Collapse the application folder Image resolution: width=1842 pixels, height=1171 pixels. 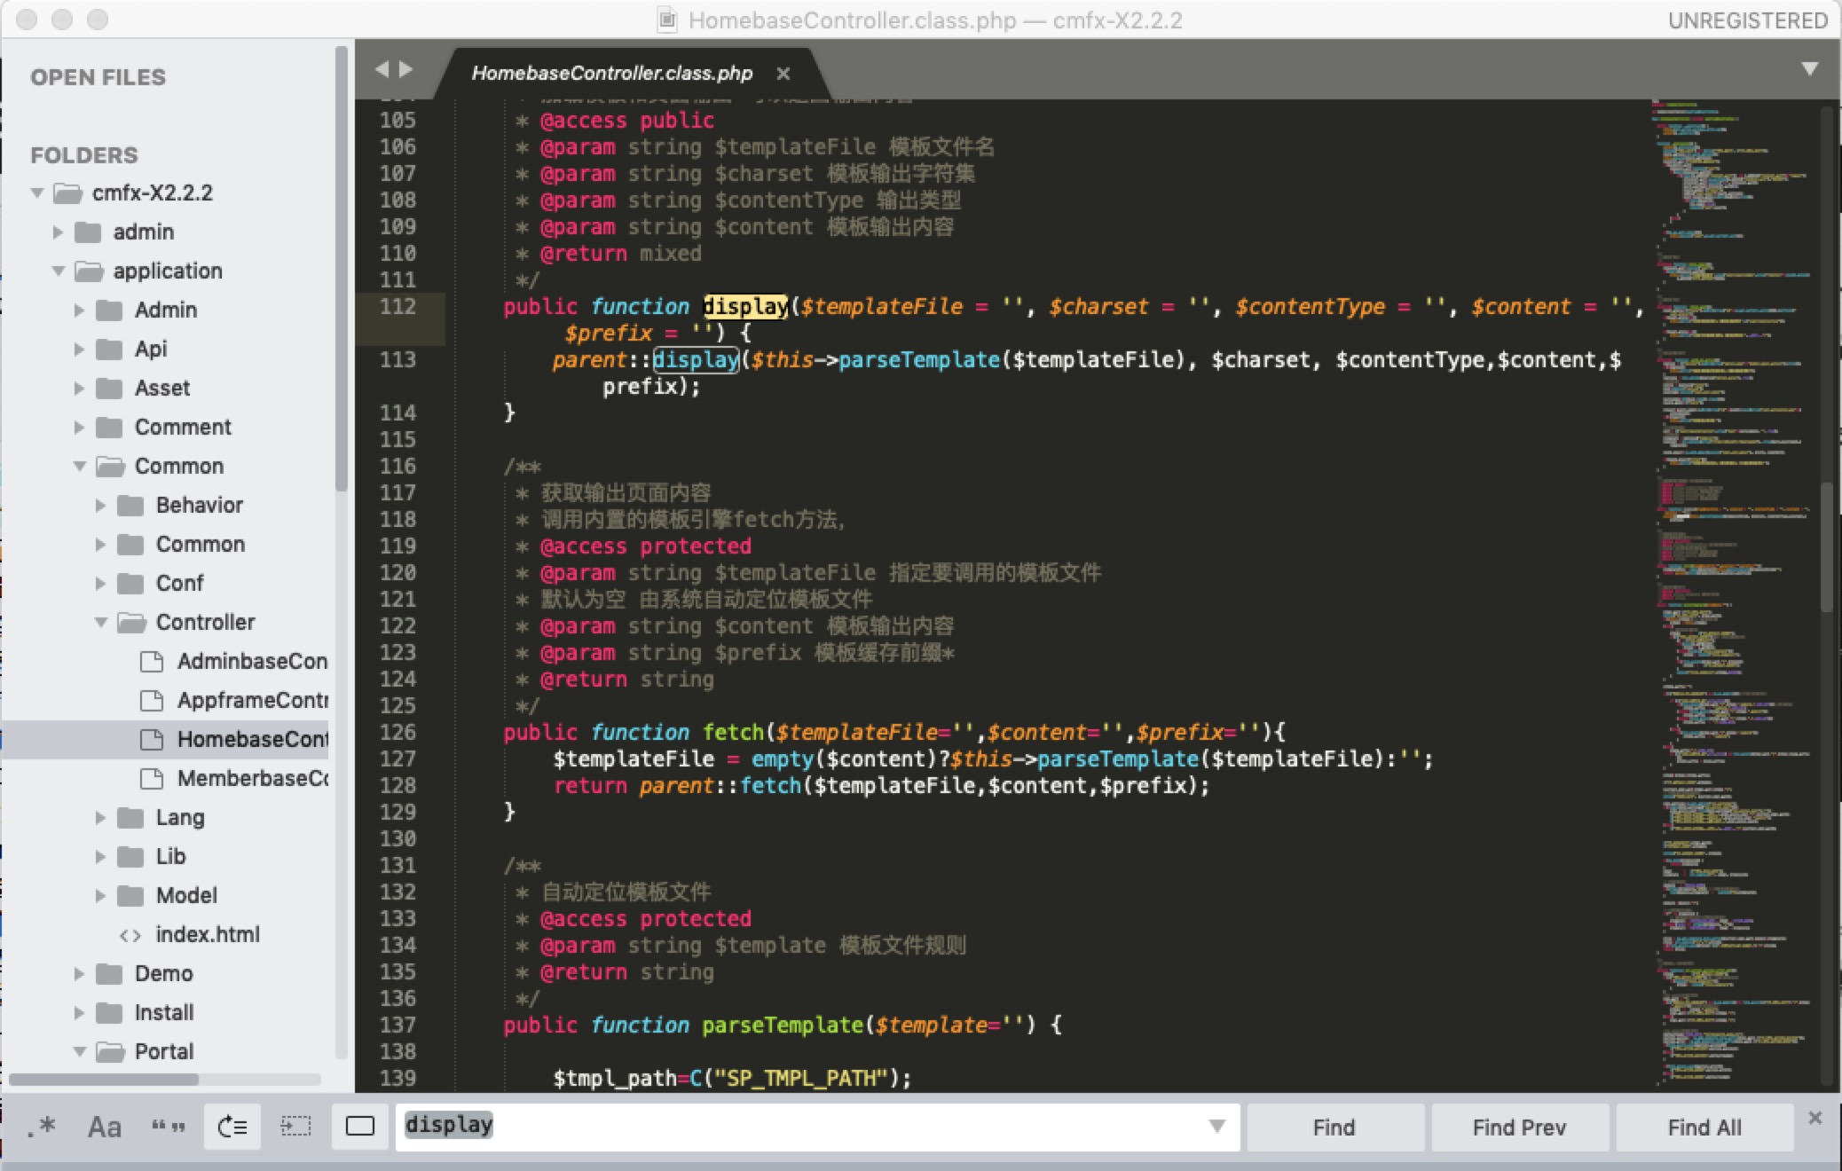59,271
